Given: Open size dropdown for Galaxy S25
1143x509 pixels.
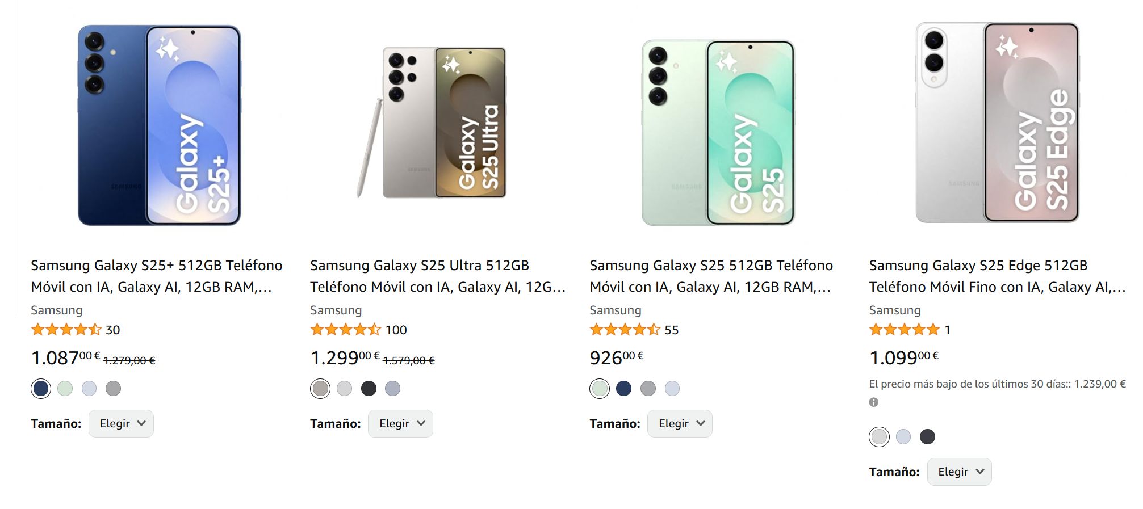Looking at the screenshot, I should [680, 424].
